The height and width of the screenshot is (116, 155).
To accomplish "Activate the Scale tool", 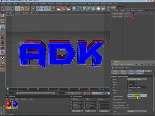I will (22, 8).
